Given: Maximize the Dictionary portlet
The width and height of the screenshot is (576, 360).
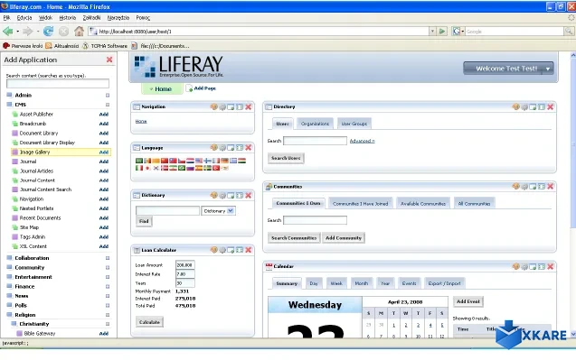Looking at the screenshot, I should click(240, 196).
